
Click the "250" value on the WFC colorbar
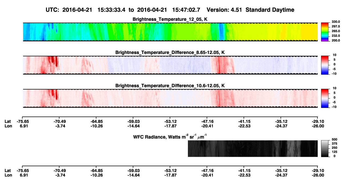(334, 148)
